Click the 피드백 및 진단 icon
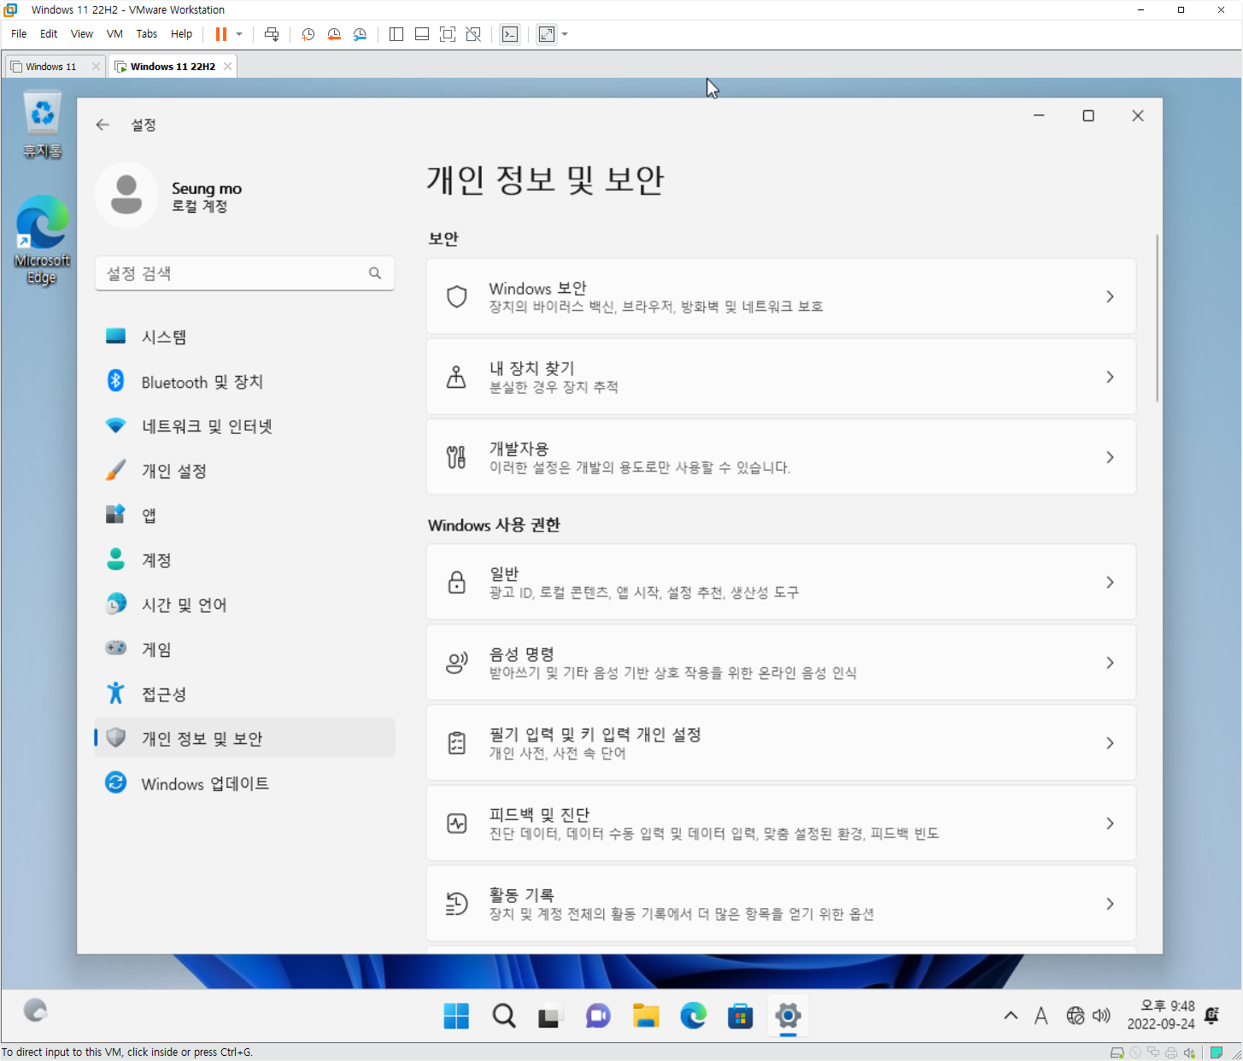1243x1061 pixels. click(457, 824)
